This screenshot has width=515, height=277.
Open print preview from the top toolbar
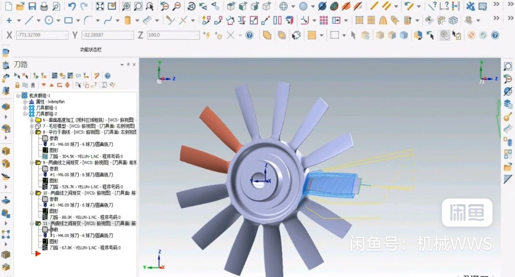click(56, 6)
